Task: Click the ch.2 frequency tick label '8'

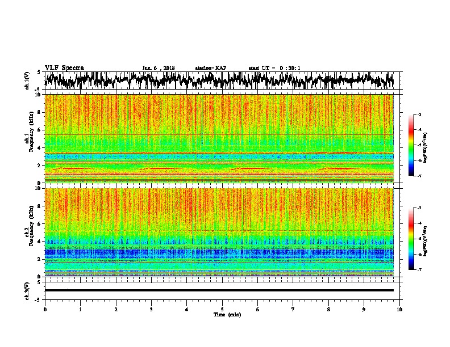Action: click(40, 206)
